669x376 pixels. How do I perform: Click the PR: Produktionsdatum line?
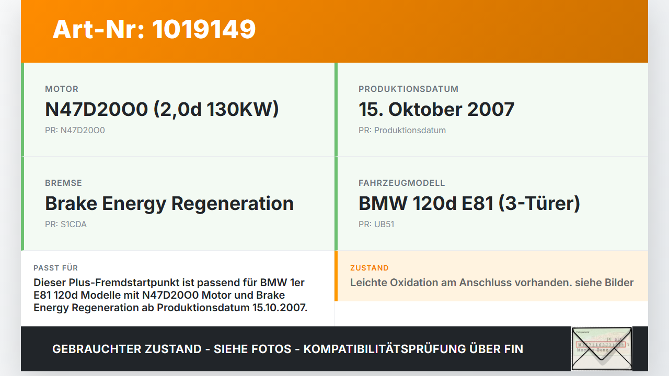click(402, 131)
